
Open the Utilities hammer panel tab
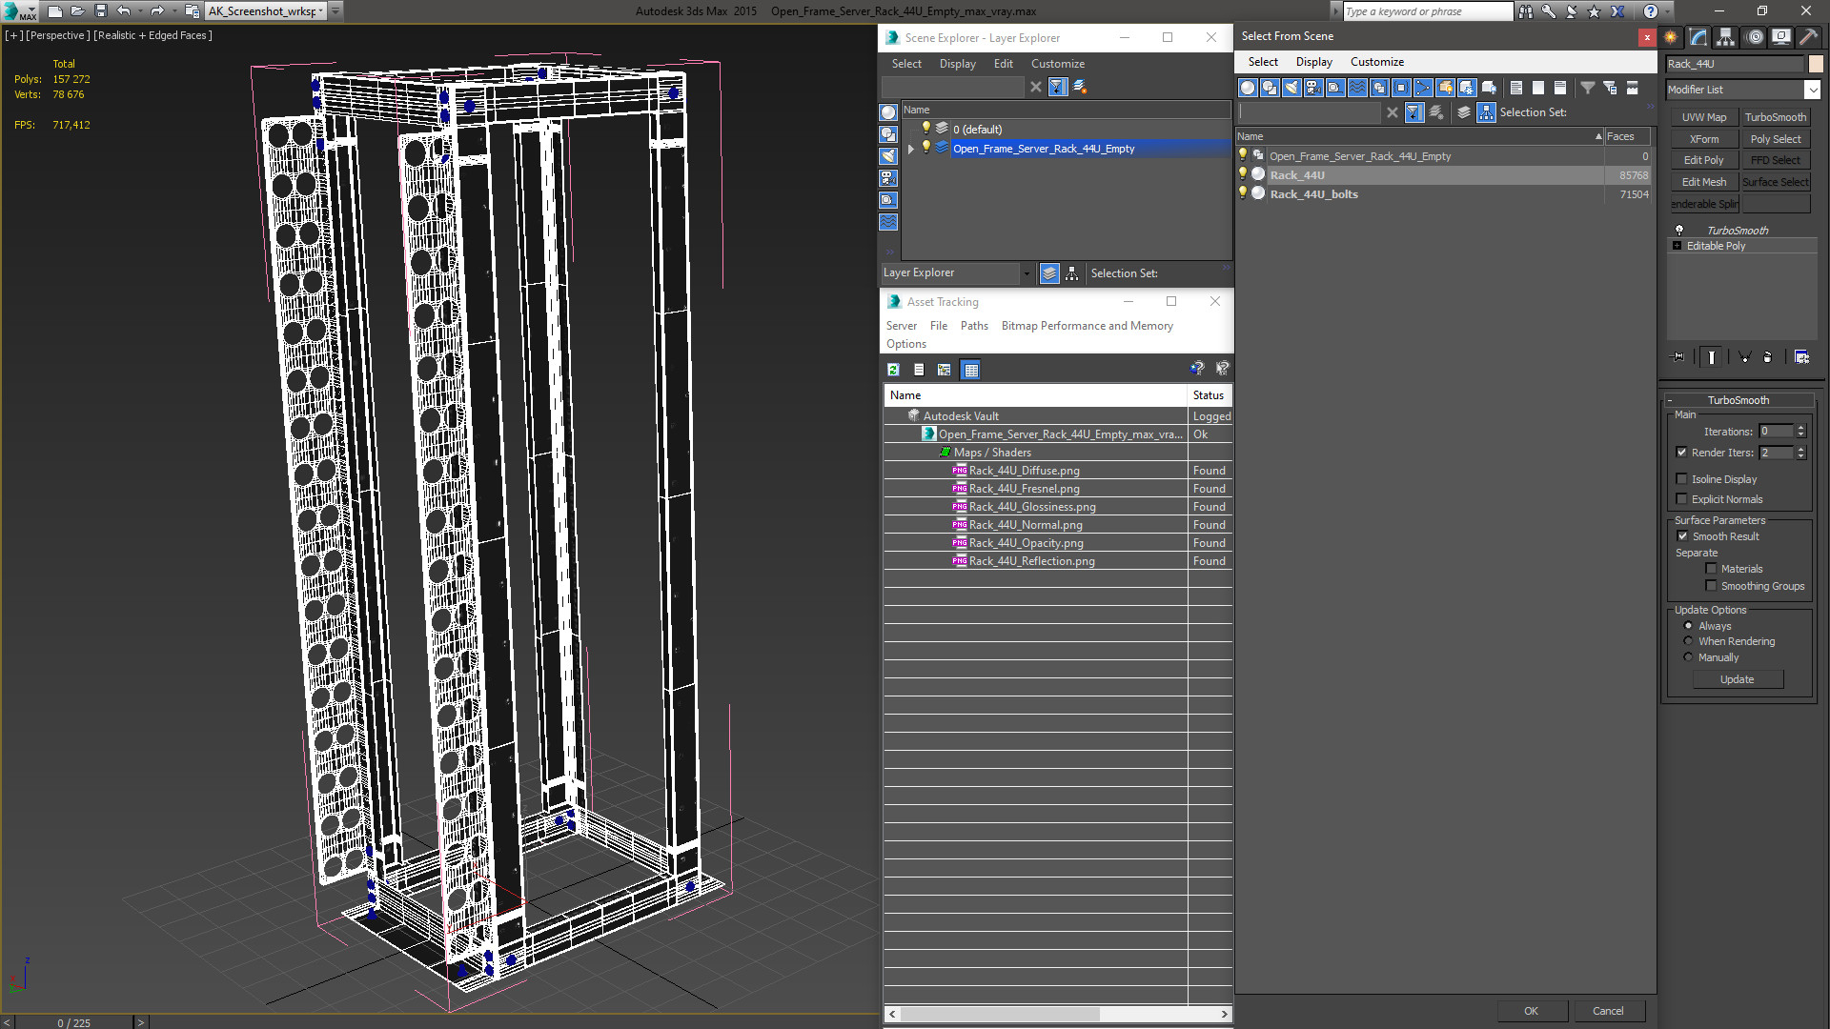[1808, 37]
